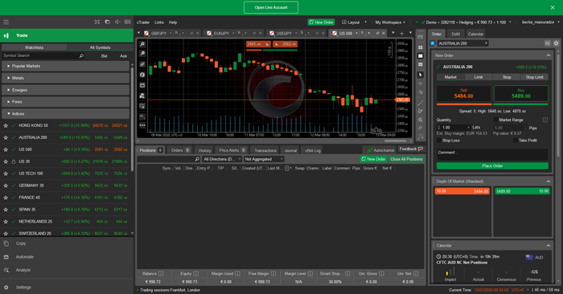Image resolution: width=563 pixels, height=294 pixels.
Task: Favorite FRANCE 40 with the star
Action: pyautogui.click(x=6, y=198)
